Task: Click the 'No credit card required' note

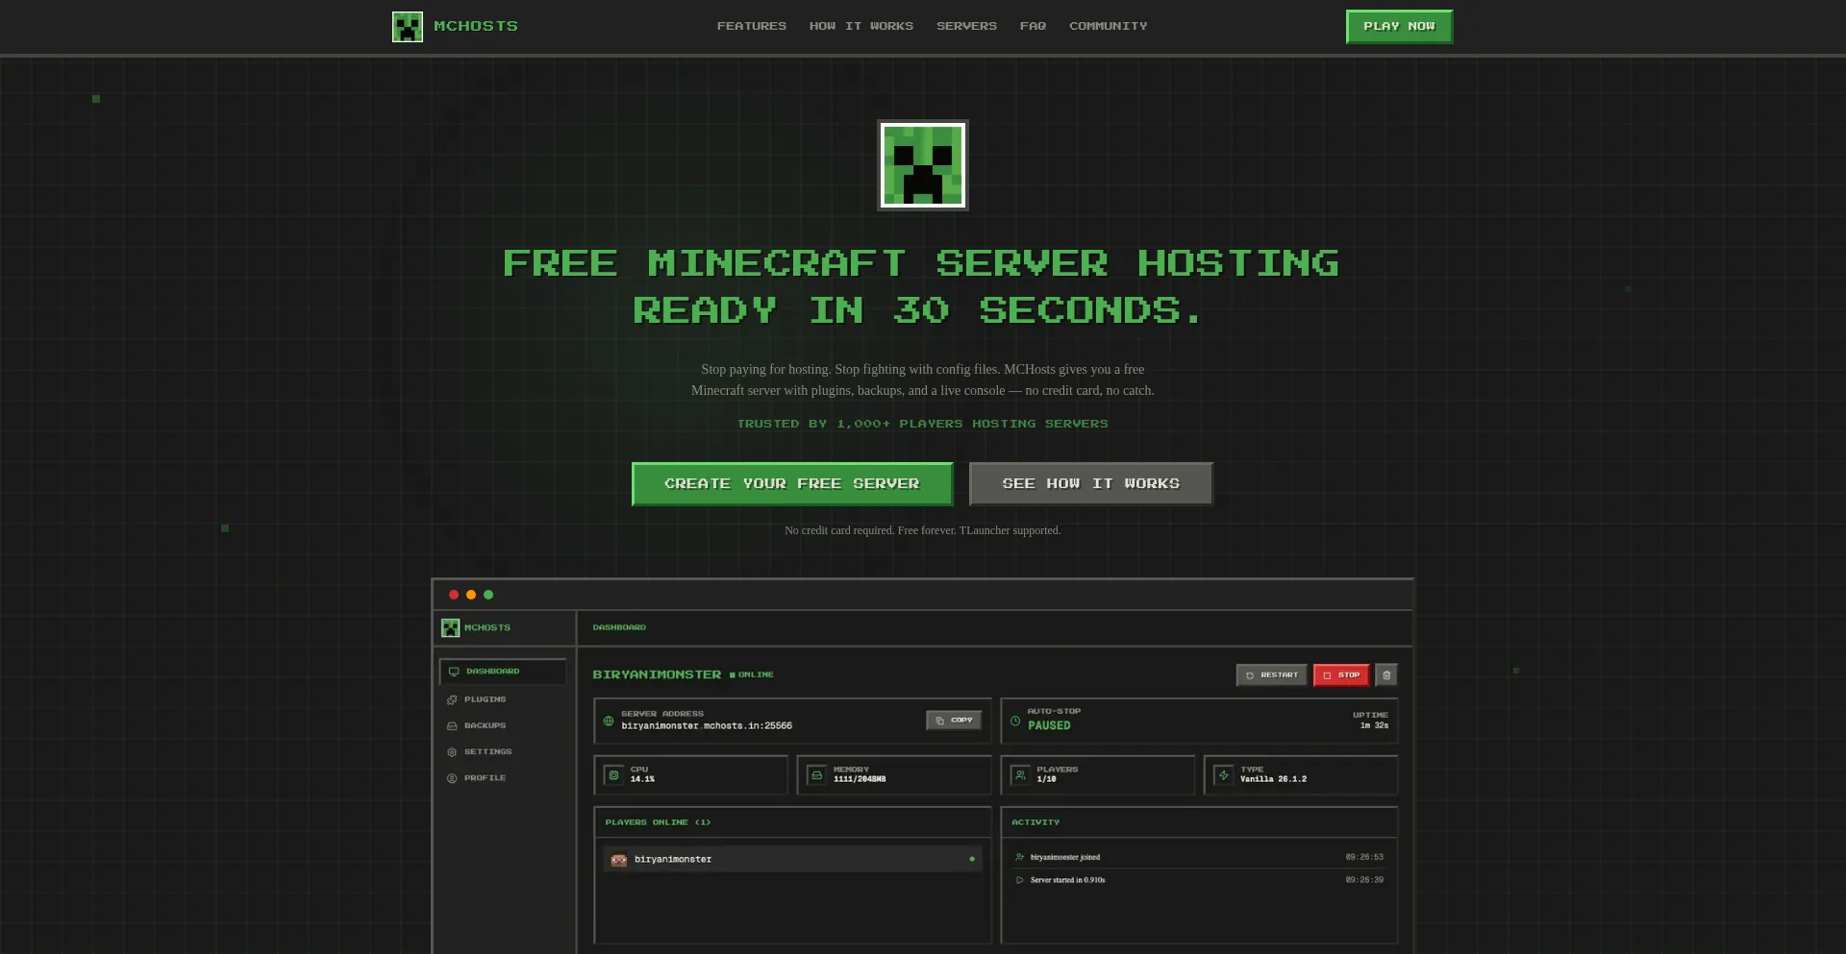Action: [923, 530]
